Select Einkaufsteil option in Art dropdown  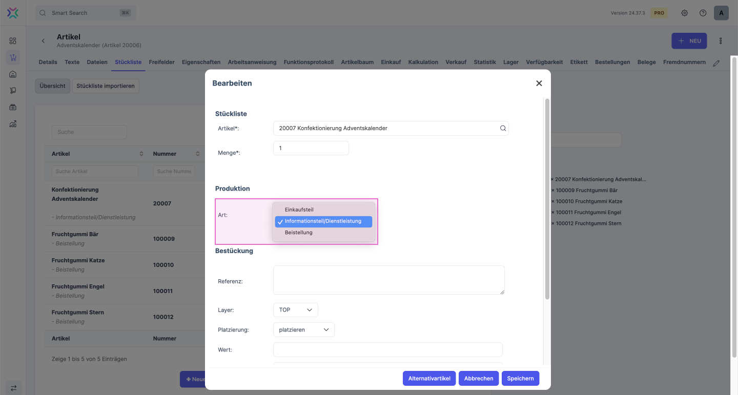299,210
